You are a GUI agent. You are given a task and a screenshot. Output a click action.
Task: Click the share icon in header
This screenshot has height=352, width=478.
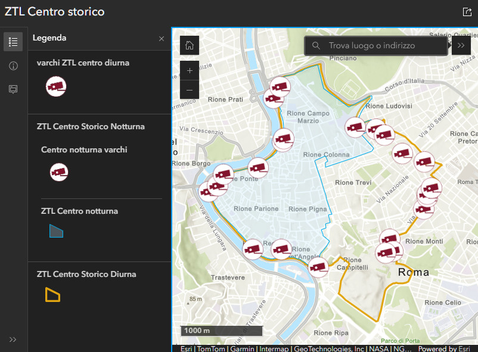pos(467,12)
